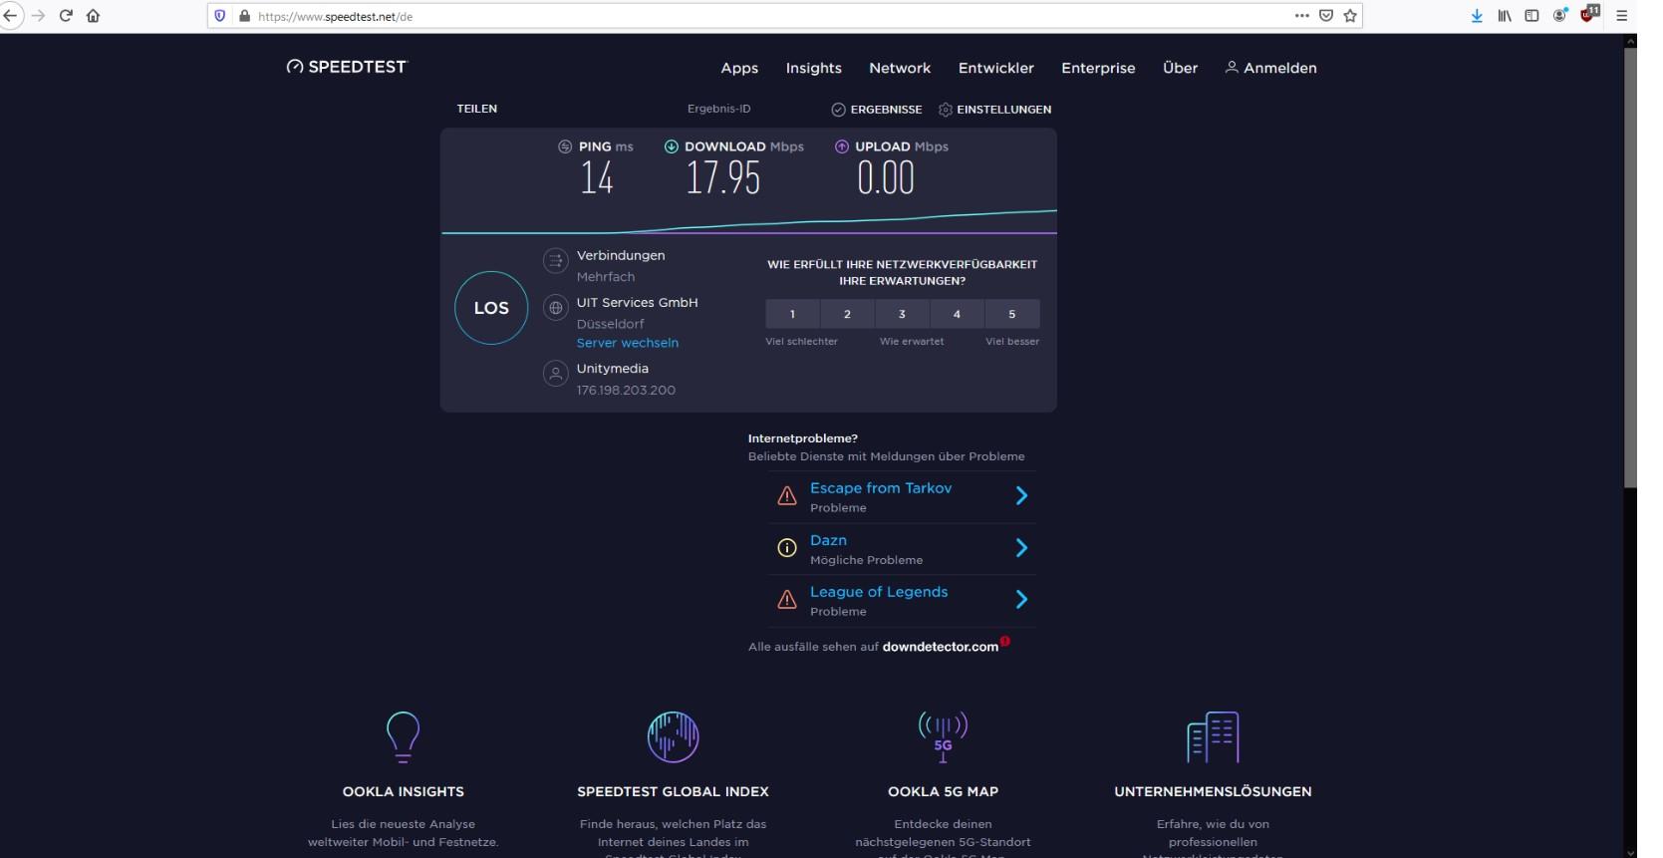This screenshot has height=858, width=1663.
Task: Click the padlock site security icon
Action: 244,16
